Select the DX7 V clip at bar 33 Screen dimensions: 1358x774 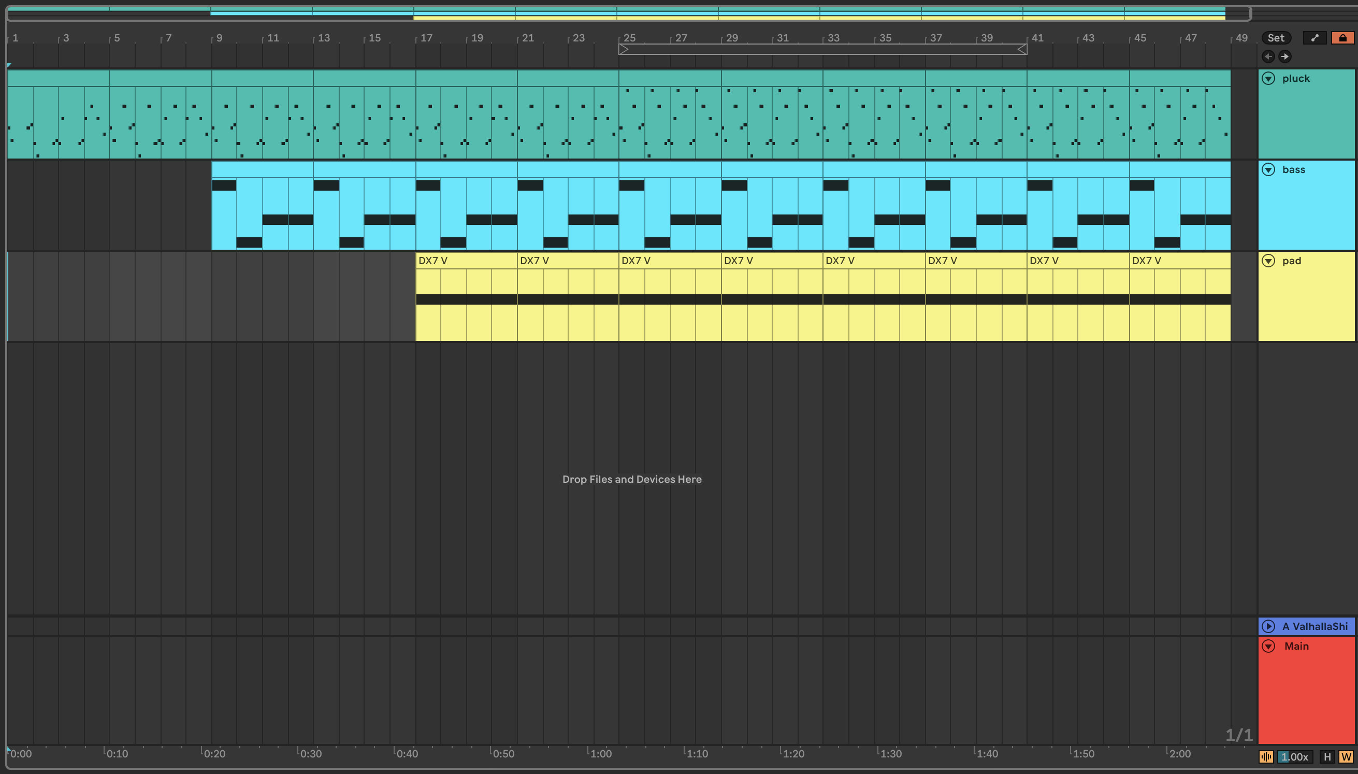point(874,261)
